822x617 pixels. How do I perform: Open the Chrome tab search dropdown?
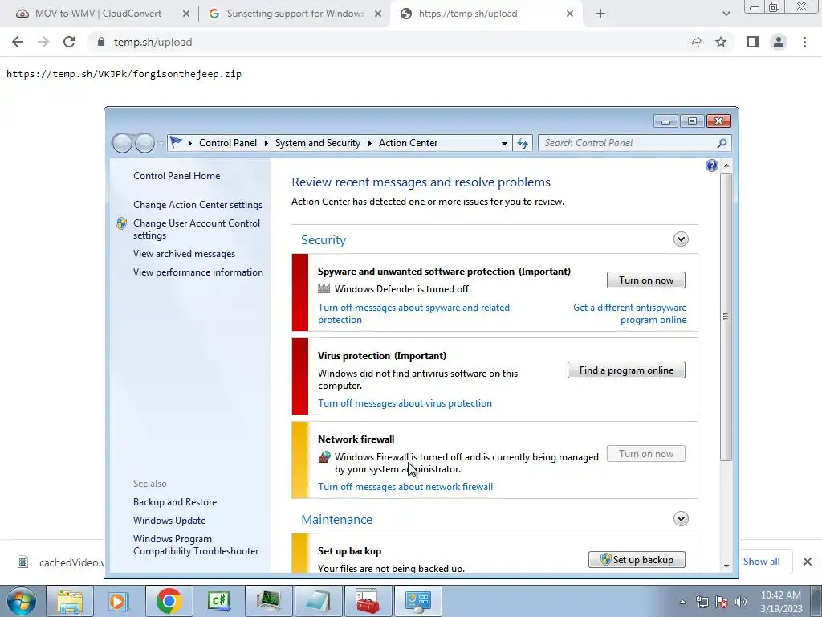[726, 14]
